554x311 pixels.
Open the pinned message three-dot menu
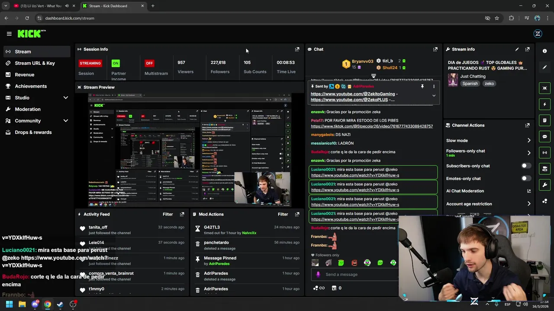[434, 86]
